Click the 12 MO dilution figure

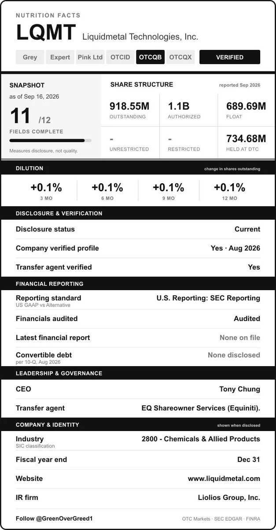tap(229, 187)
